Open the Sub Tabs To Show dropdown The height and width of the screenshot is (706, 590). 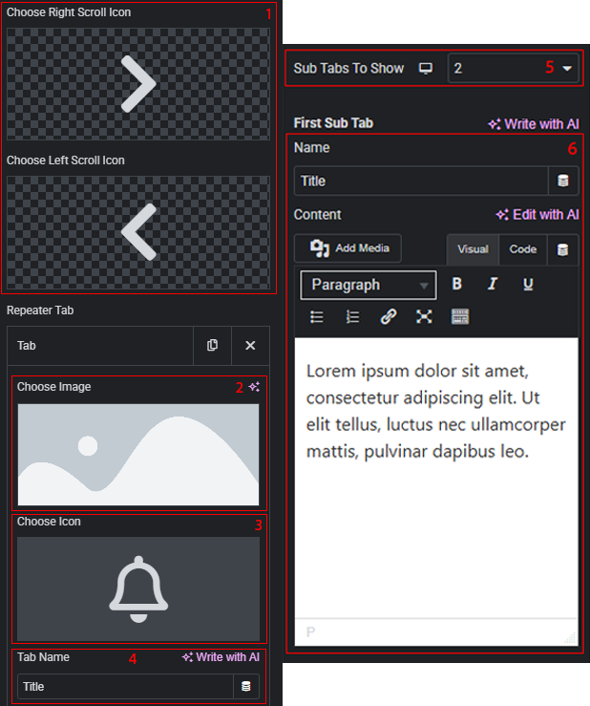(x=513, y=69)
